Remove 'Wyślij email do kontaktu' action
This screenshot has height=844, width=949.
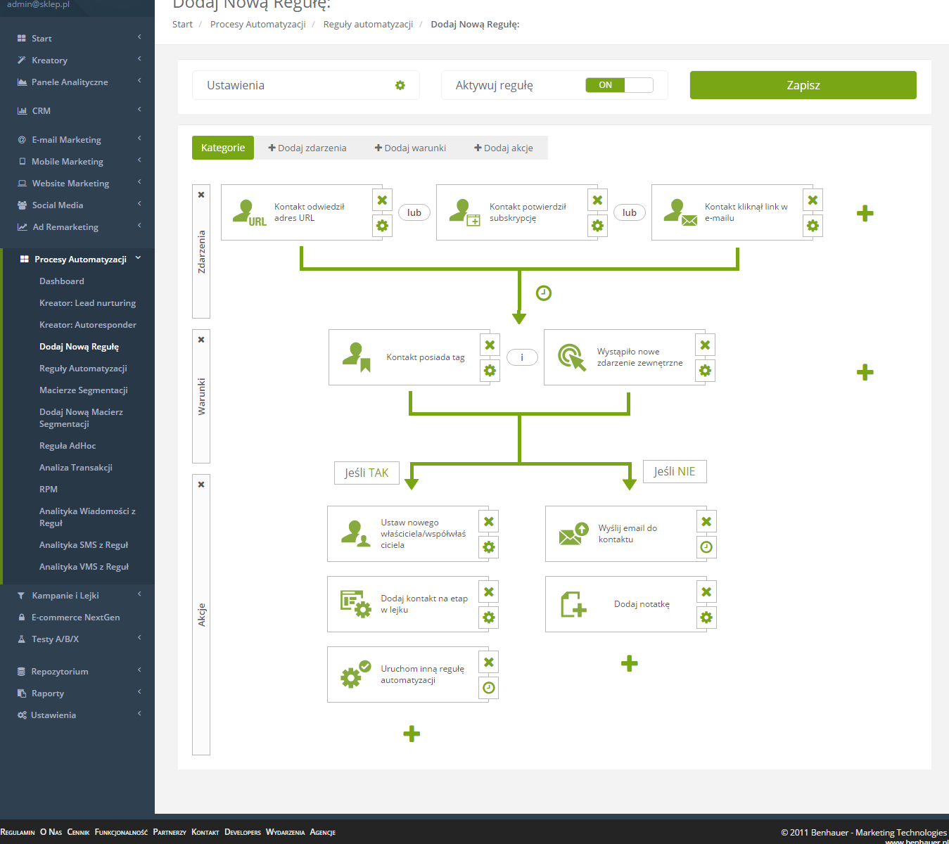pyautogui.click(x=706, y=522)
